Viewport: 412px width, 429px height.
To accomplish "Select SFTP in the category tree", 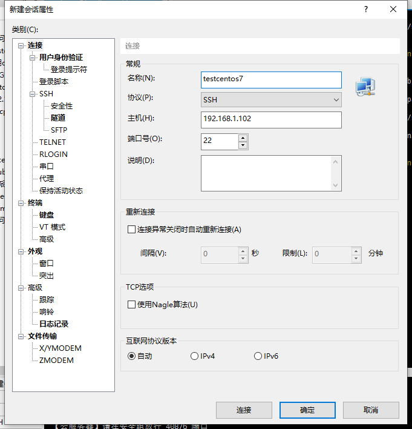I will 59,130.
